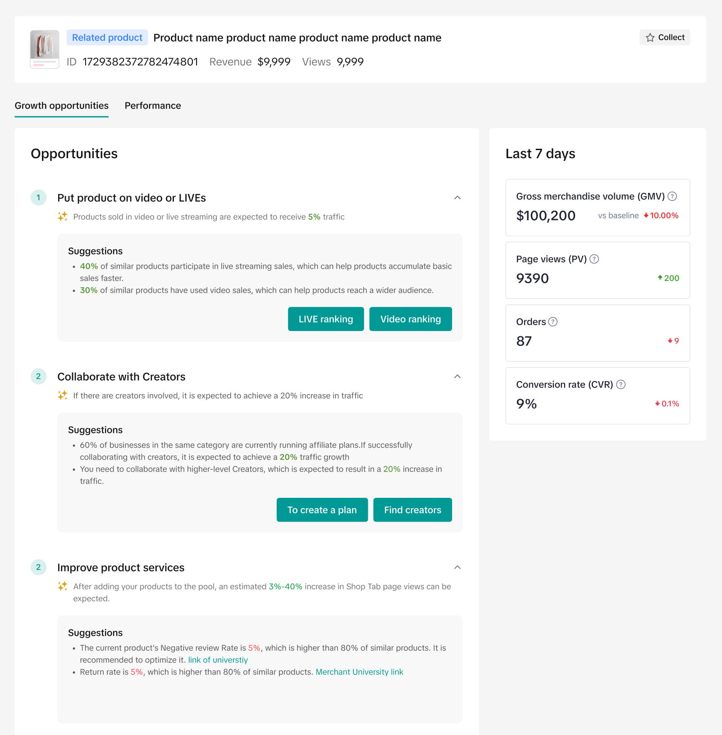Click the star icon beside Collect

(650, 37)
